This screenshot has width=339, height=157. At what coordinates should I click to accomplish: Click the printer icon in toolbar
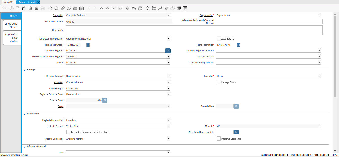[x=140, y=8]
